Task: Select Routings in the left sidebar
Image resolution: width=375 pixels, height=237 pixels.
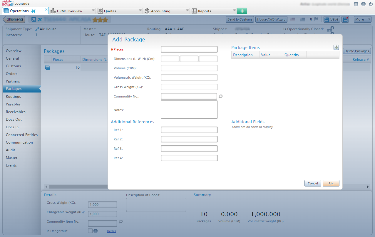Action: pyautogui.click(x=13, y=96)
